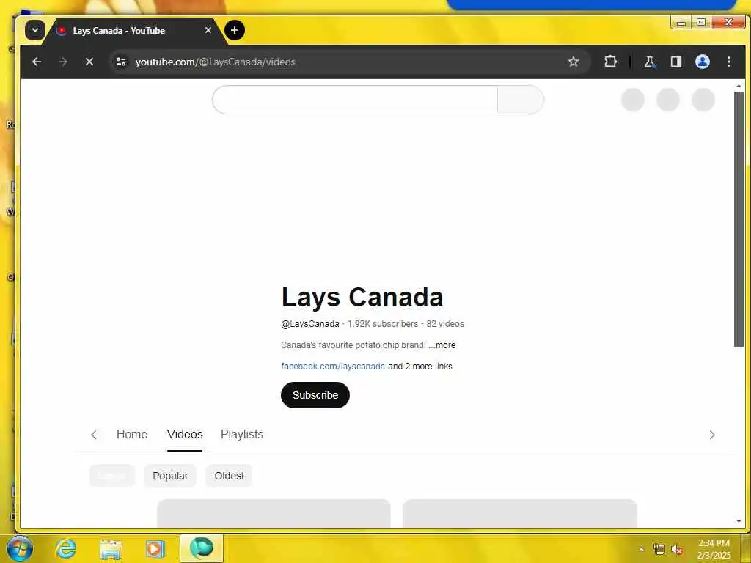751x563 pixels.
Task: Close the Lays Canada YouTube tab
Action: point(208,30)
